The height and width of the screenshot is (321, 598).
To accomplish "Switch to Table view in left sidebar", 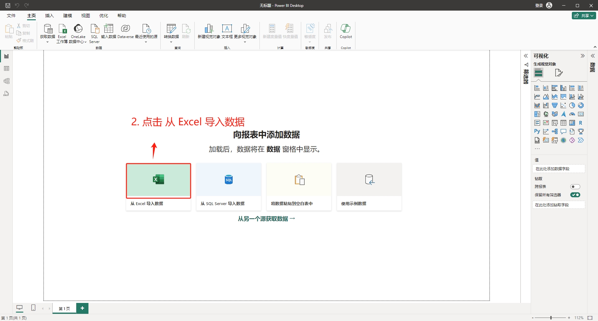I will [x=7, y=69].
